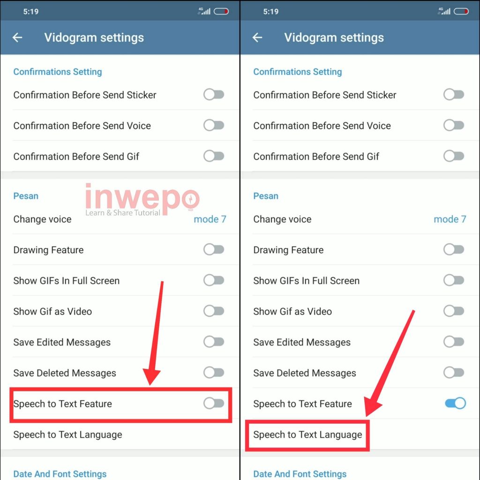Toggle Drawing Feature on right screen
Viewport: 480px width, 480px height.
[454, 249]
